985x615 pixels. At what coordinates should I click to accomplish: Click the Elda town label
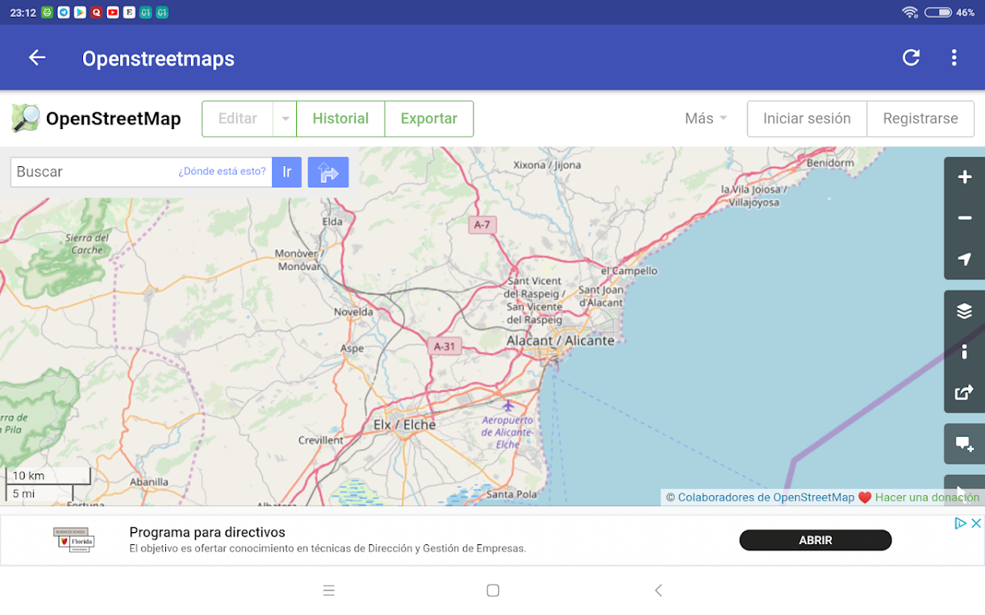pyautogui.click(x=332, y=221)
